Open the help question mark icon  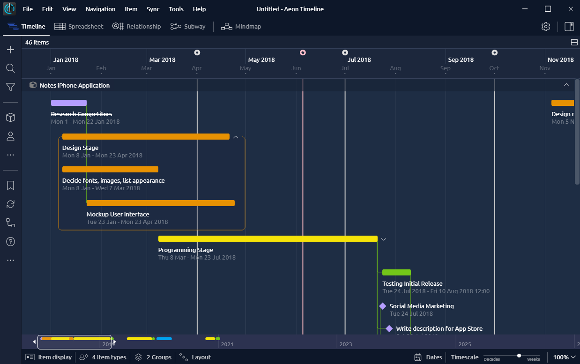(x=10, y=242)
